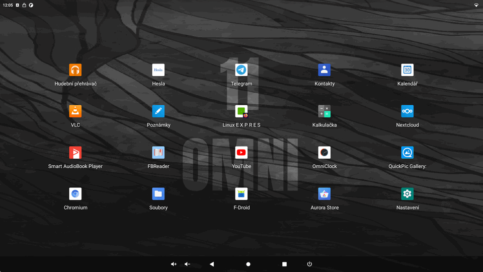Open QuickPic Gallery
Screen dimensions: 483x272
[407, 153]
